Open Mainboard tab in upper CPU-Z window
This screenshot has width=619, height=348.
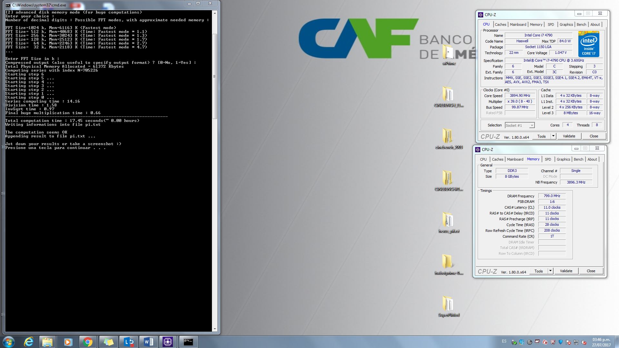[x=518, y=25]
